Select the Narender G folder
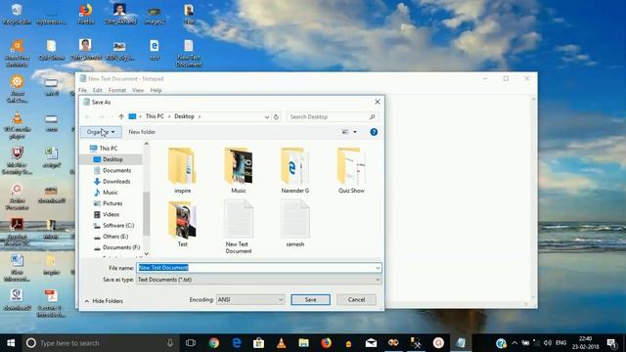The image size is (626, 352). [x=295, y=170]
